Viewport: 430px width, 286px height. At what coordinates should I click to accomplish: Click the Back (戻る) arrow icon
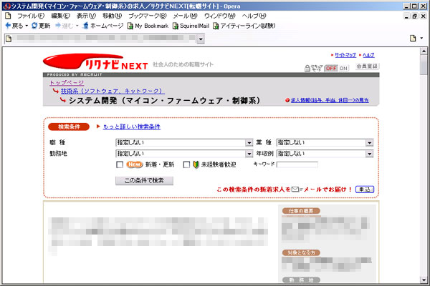pyautogui.click(x=7, y=26)
